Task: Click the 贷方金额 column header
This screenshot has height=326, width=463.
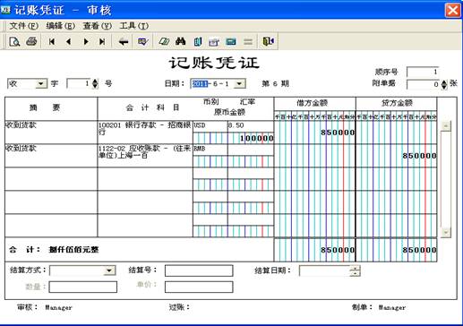Action: [397, 103]
